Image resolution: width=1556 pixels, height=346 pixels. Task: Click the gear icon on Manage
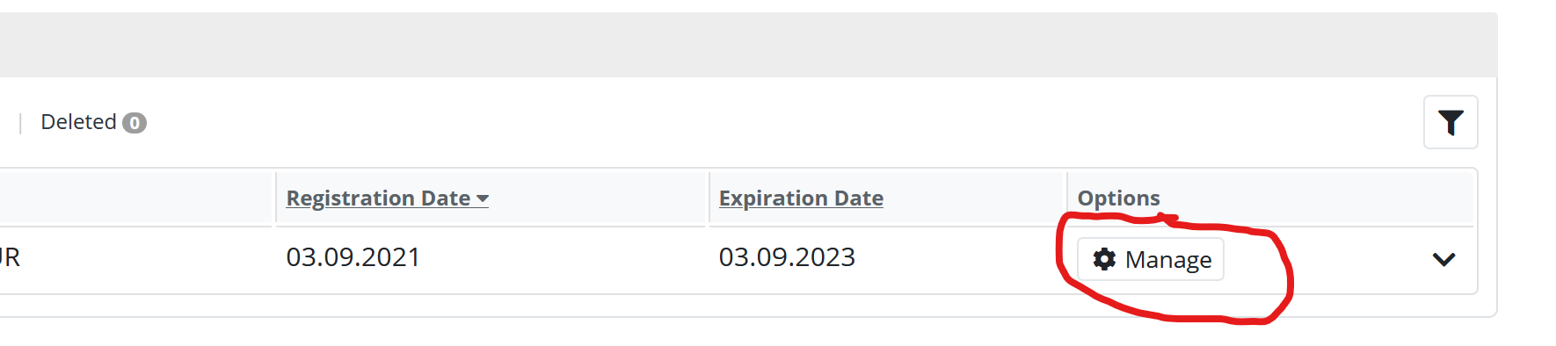click(1104, 259)
